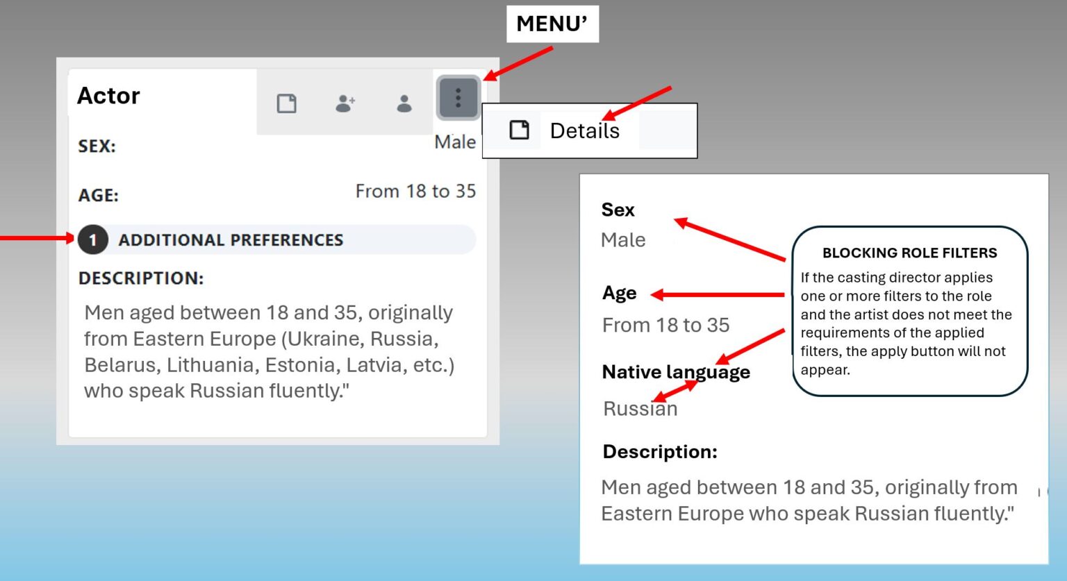Click the Russian language value
The height and width of the screenshot is (581, 1067).
click(x=640, y=409)
